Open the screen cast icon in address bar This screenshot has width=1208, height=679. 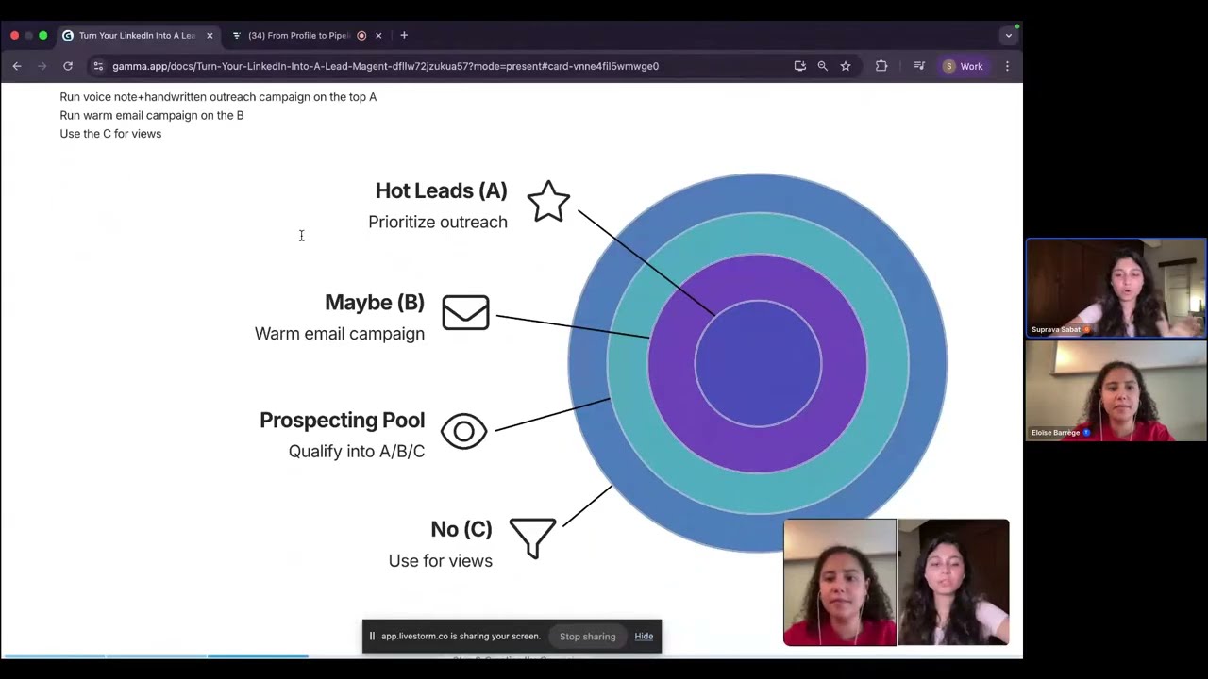point(800,66)
